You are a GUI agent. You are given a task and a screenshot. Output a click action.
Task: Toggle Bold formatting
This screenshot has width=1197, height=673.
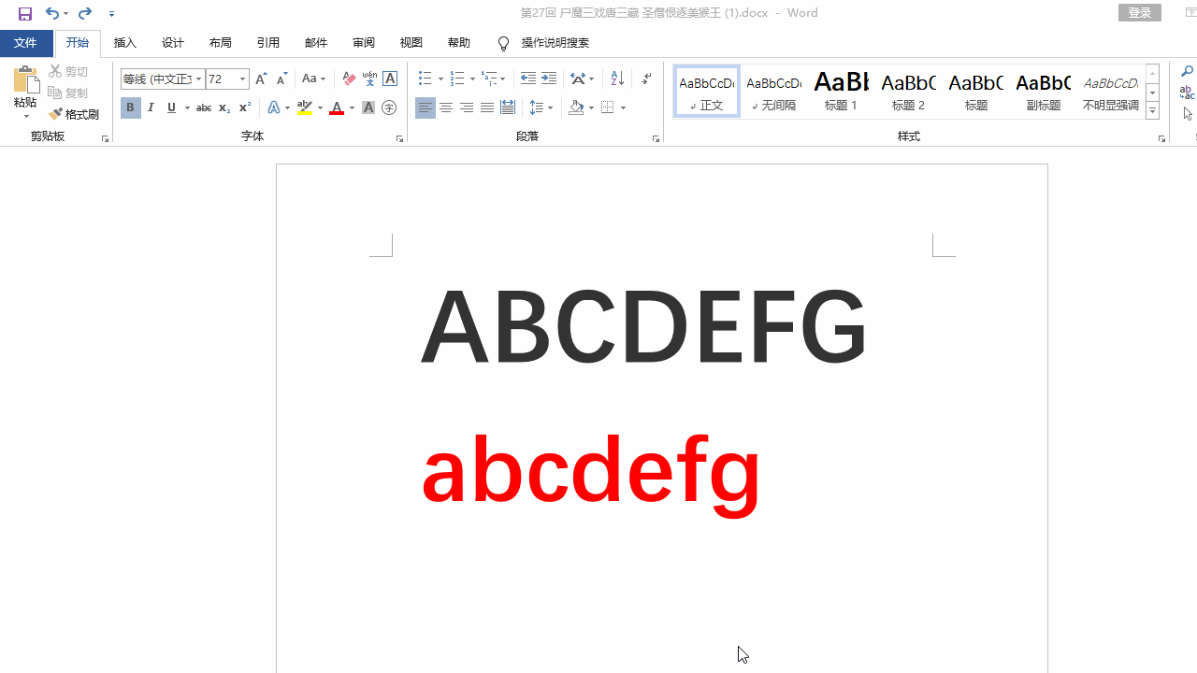130,108
